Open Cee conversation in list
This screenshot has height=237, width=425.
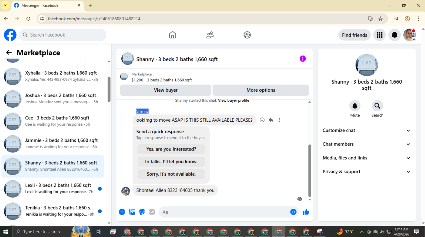coord(53,121)
